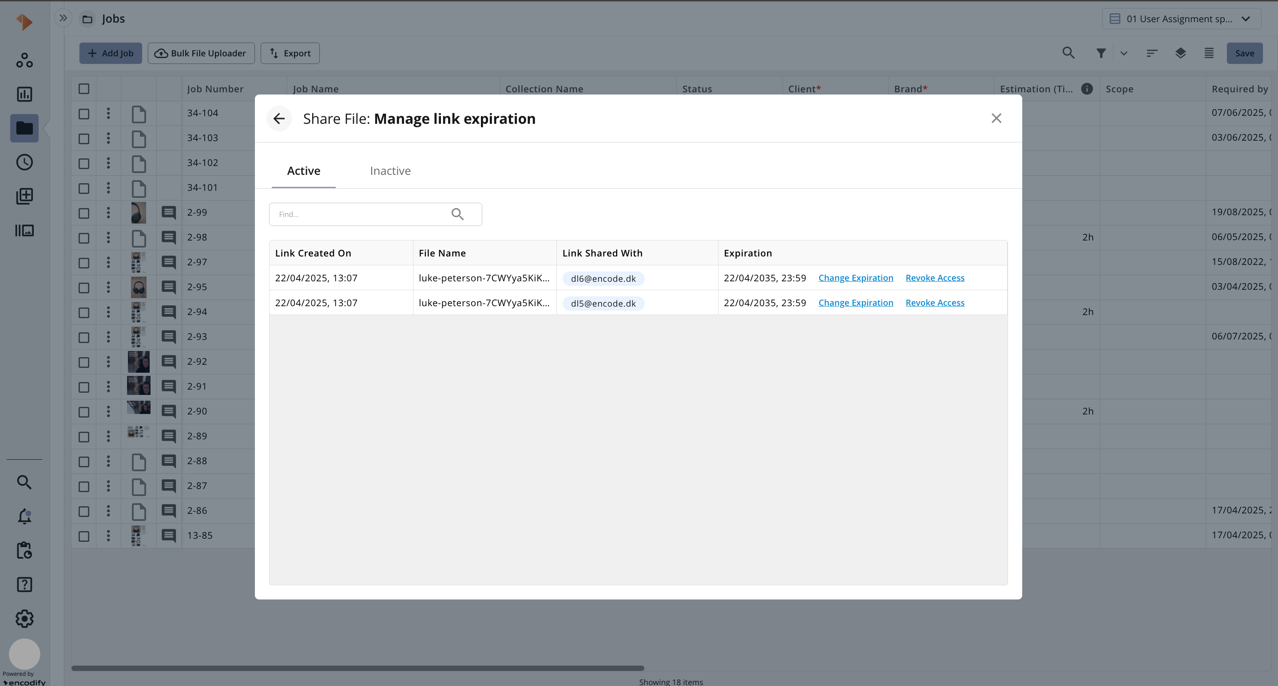The image size is (1278, 686).
Task: Open the comments icon for job 2-99
Action: point(169,213)
